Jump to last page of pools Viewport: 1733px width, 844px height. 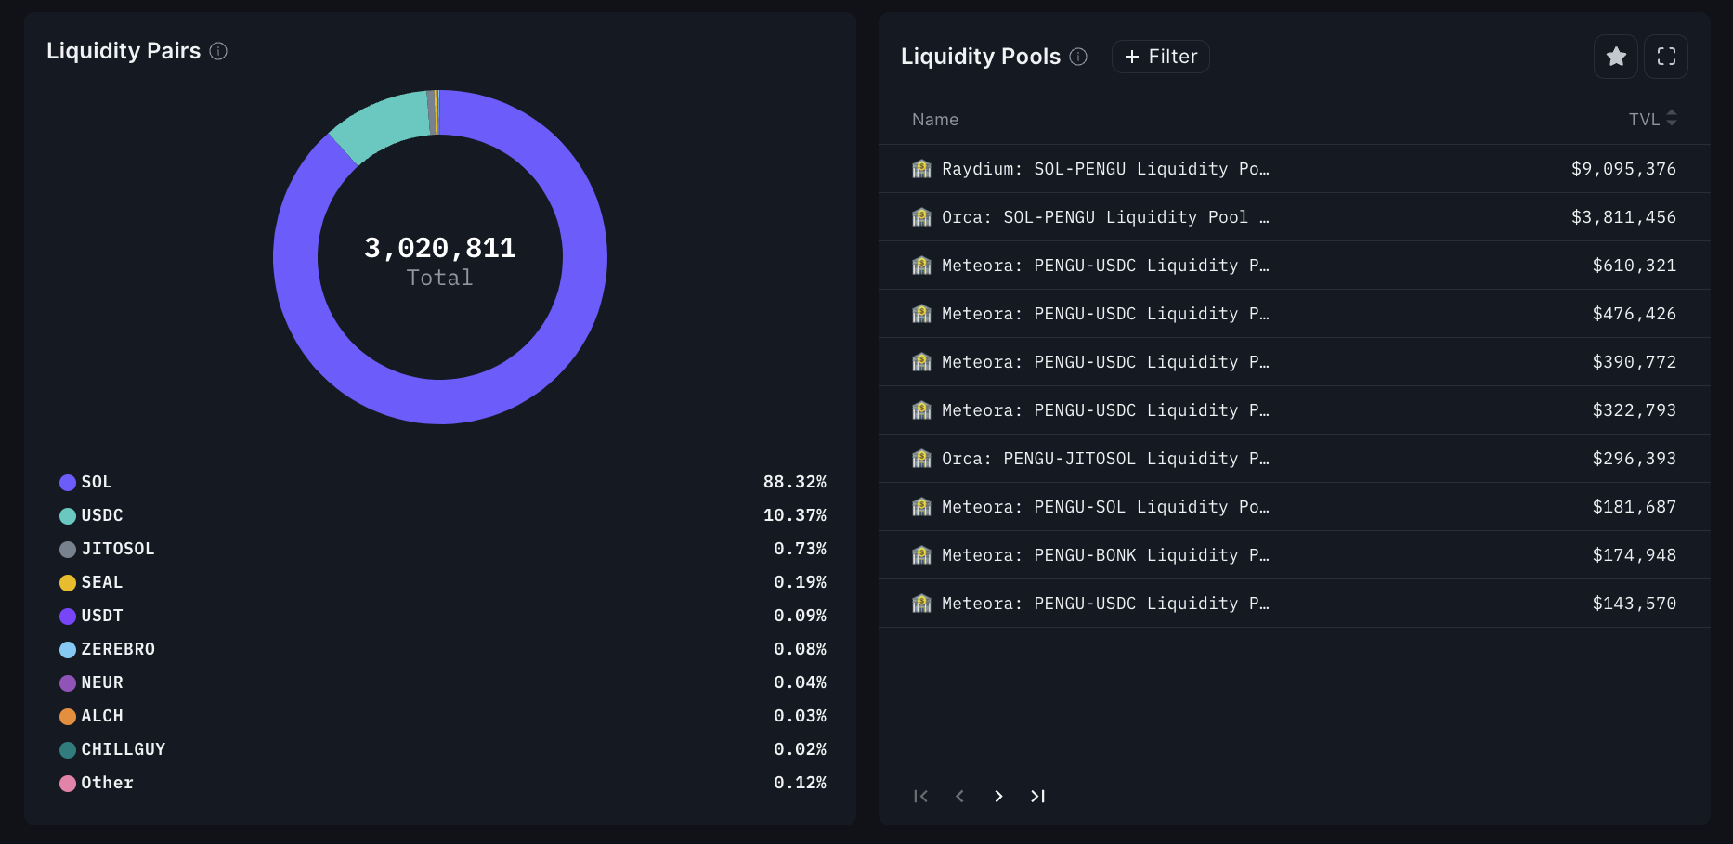[1037, 796]
